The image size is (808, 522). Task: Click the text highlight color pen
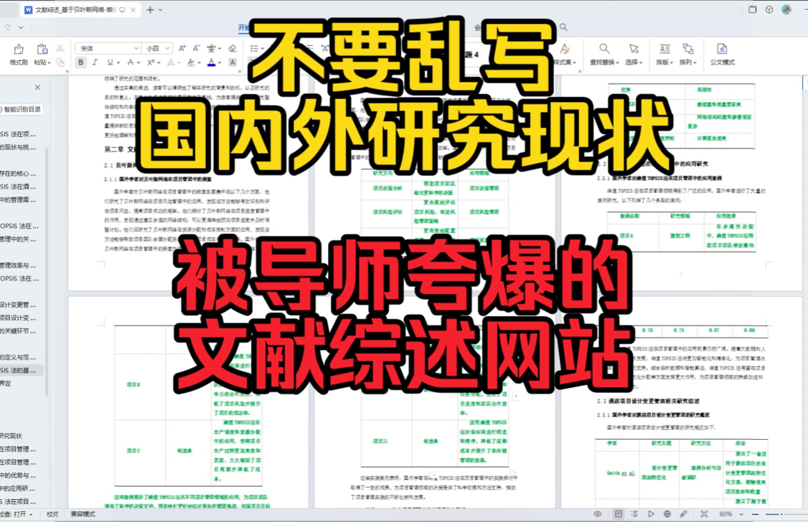(191, 62)
